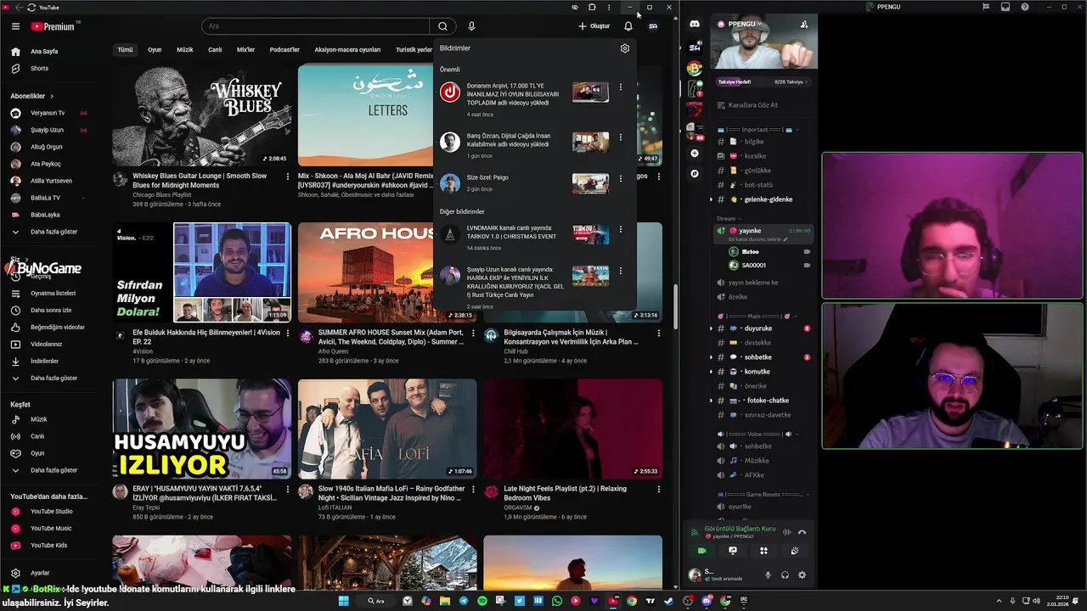
Task: Click the Discord home logo icon
Action: point(695,24)
